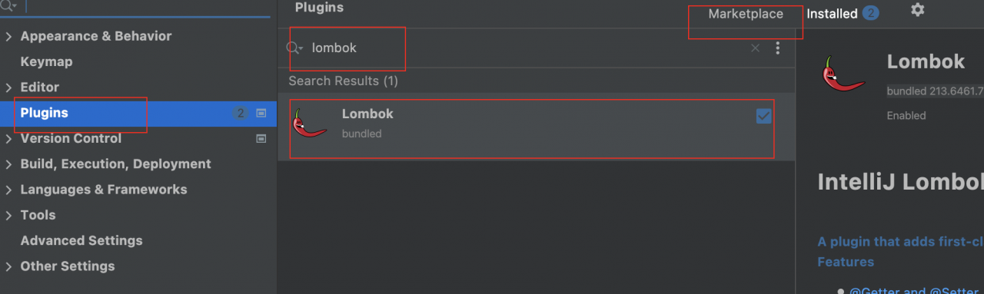This screenshot has height=294, width=984.
Task: Click the project-level icon beside Plugins
Action: click(261, 113)
